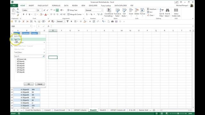The image size is (205, 115).
Task: Click the Increase Font Size icon
Action: (45, 10)
